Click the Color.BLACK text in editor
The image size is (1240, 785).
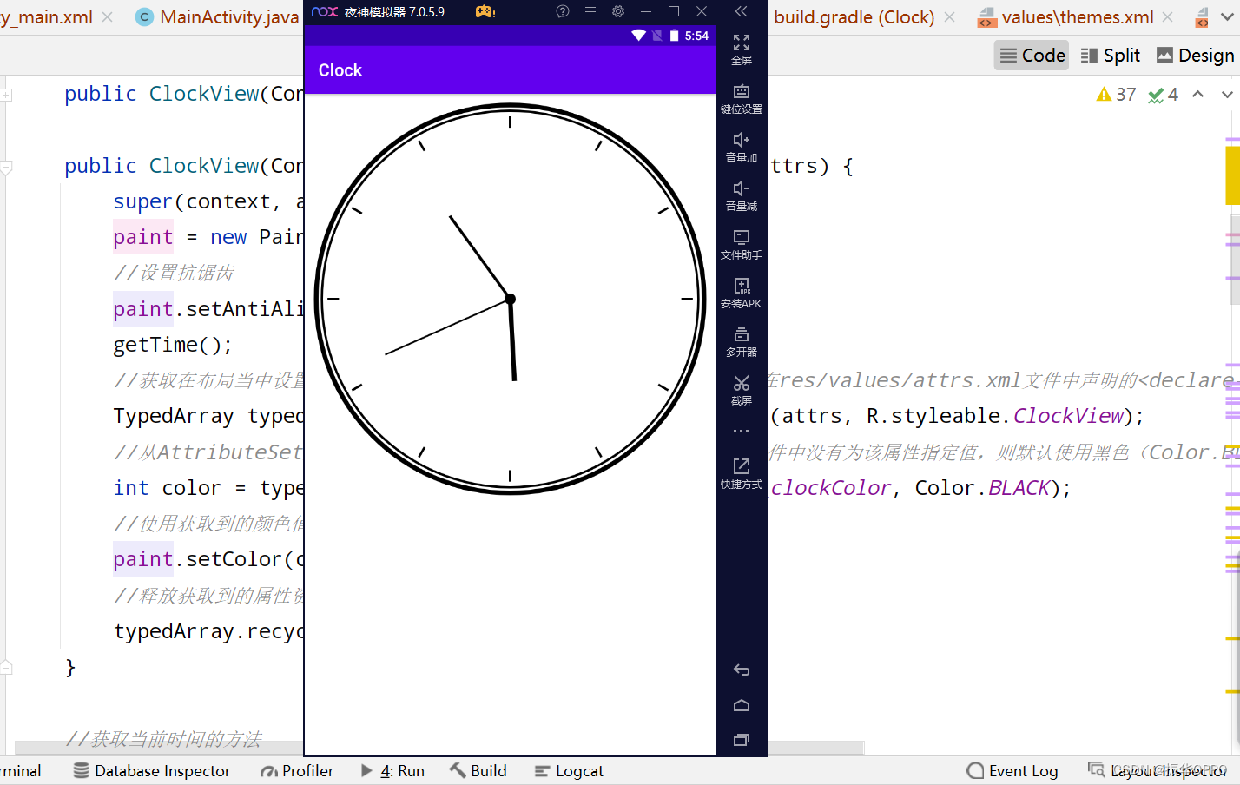[983, 488]
